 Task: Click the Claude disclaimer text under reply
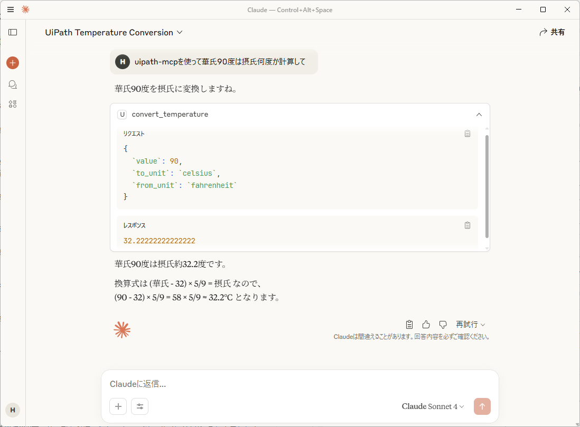[x=411, y=337]
